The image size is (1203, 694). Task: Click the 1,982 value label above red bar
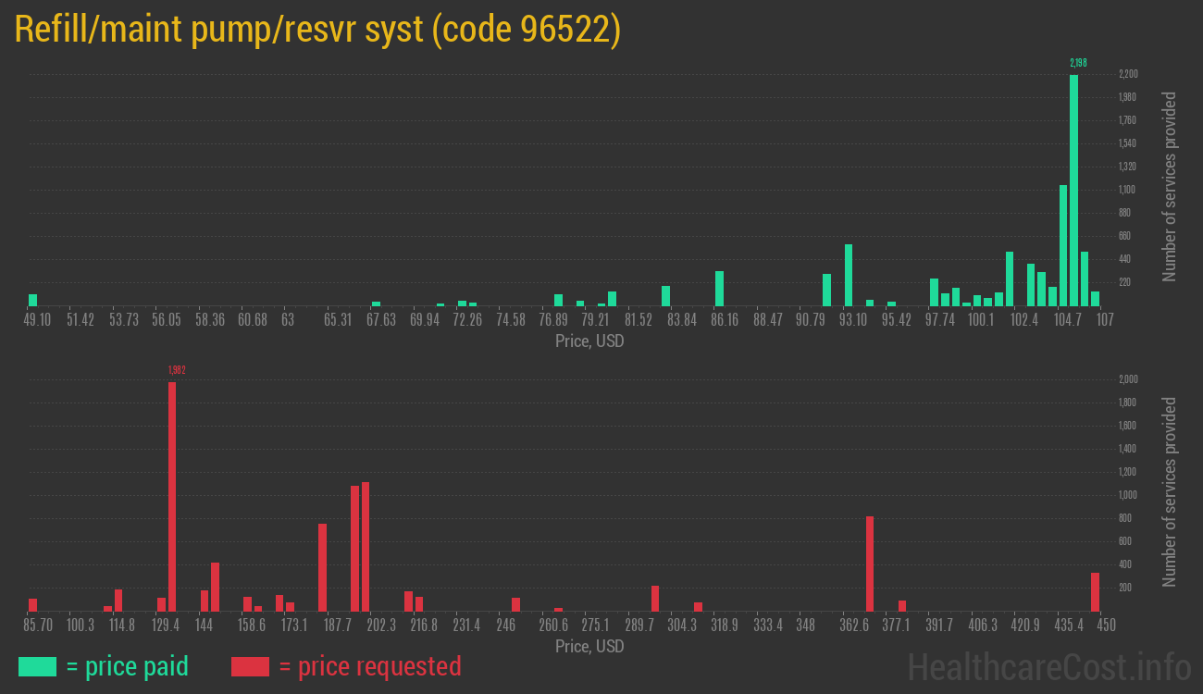tap(177, 370)
